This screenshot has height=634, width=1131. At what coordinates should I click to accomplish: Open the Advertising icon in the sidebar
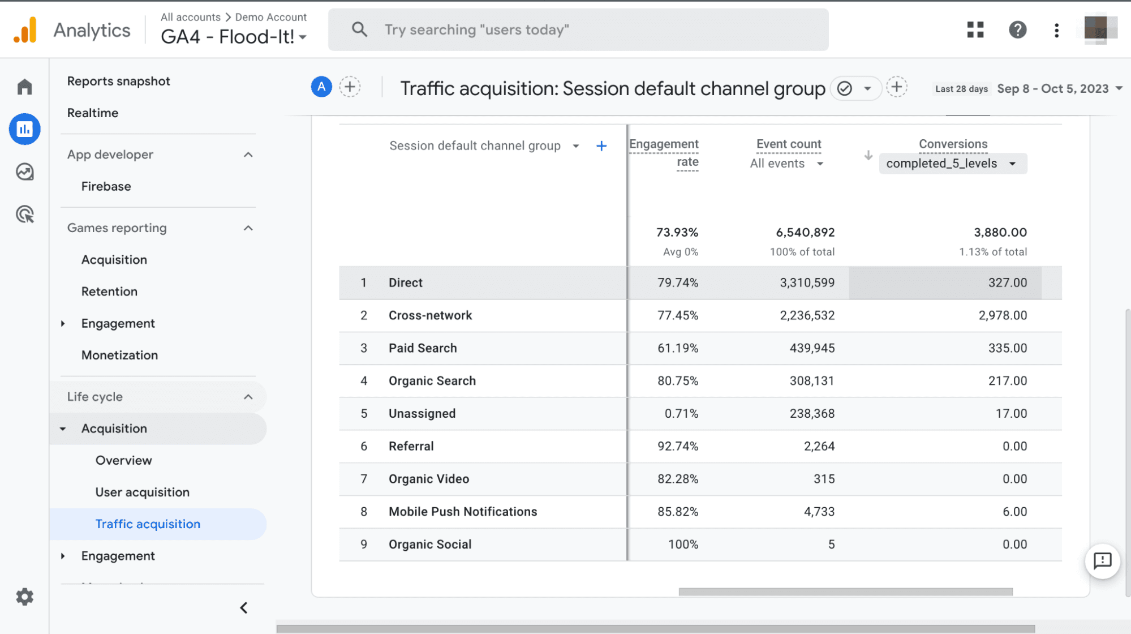[x=24, y=215]
